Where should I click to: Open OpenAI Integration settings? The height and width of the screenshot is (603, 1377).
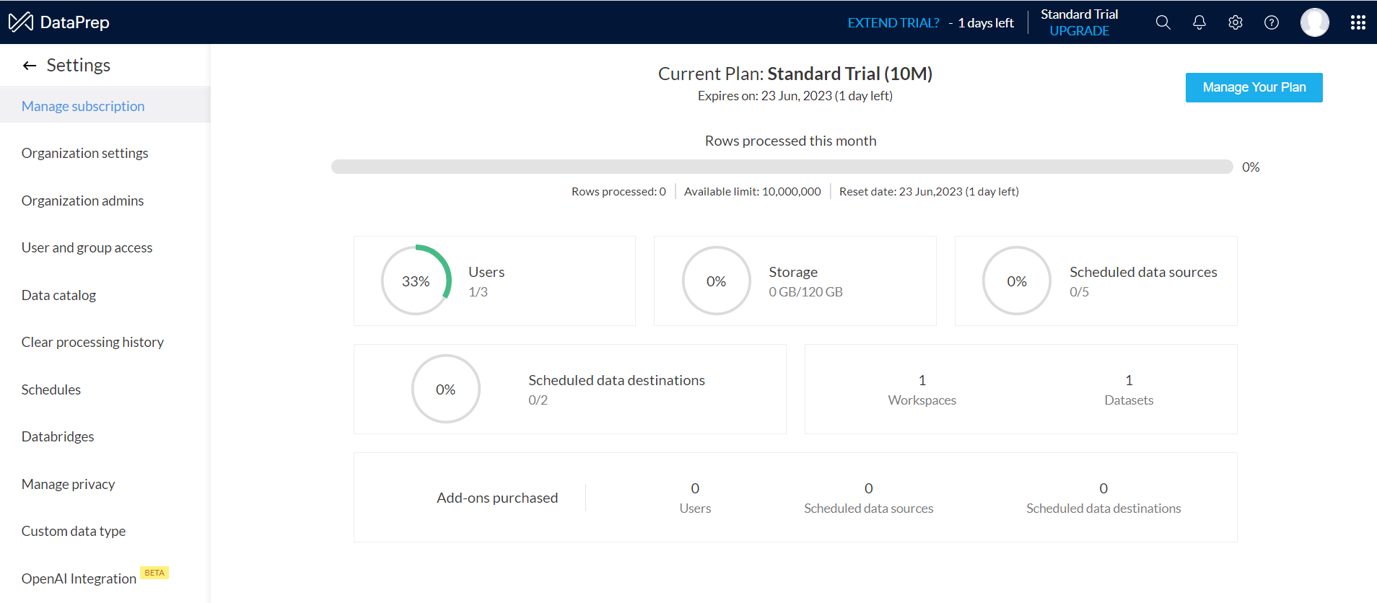(79, 578)
